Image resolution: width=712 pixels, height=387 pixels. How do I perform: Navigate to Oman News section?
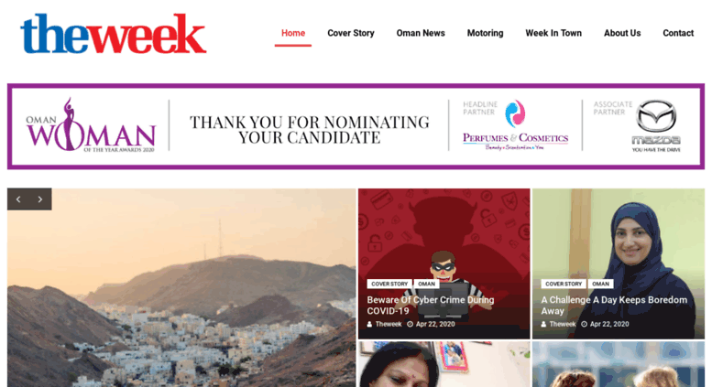click(421, 33)
